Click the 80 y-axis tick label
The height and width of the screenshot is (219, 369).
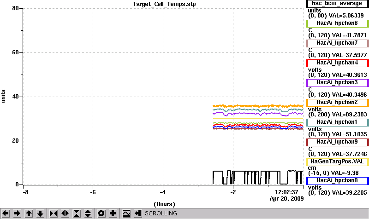click(15, 8)
